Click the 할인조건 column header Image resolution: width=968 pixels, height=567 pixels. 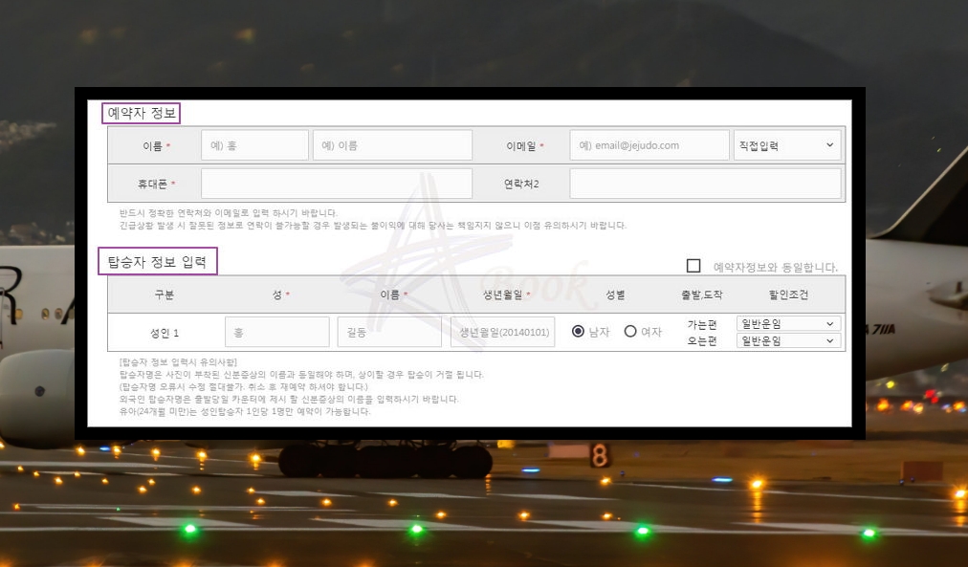coord(788,294)
